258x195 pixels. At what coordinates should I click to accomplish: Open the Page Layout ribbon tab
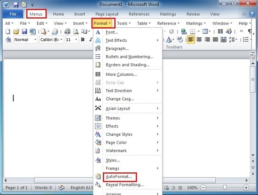pos(107,14)
